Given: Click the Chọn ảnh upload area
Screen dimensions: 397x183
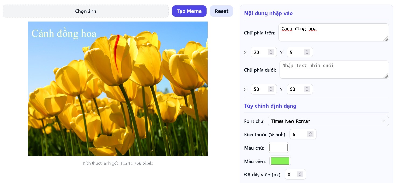Looking at the screenshot, I should (x=86, y=11).
